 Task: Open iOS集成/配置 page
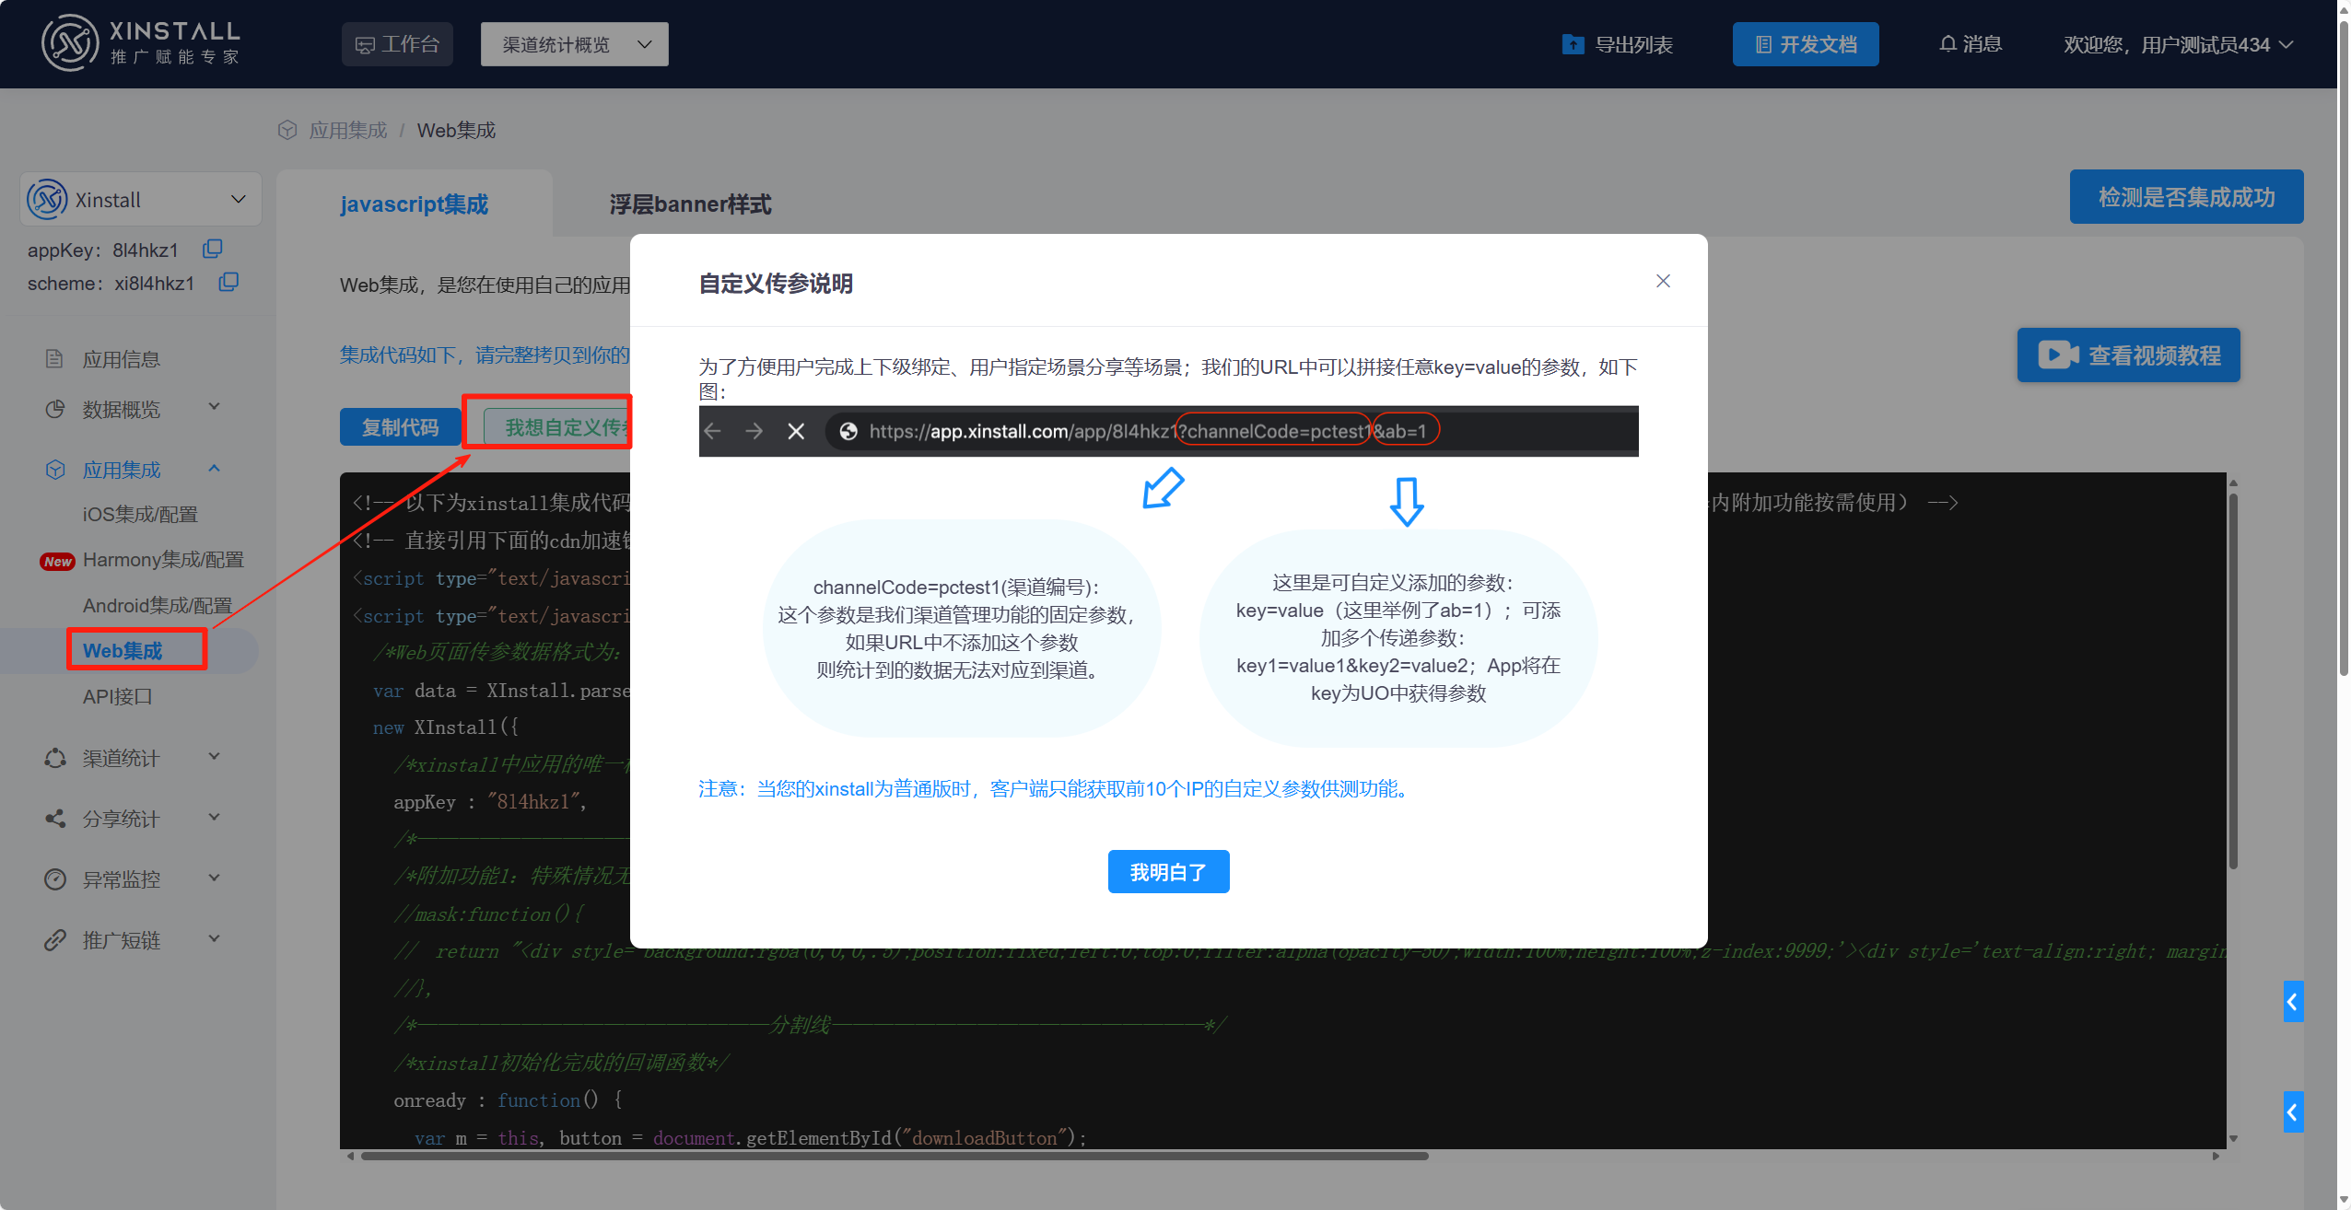click(140, 514)
